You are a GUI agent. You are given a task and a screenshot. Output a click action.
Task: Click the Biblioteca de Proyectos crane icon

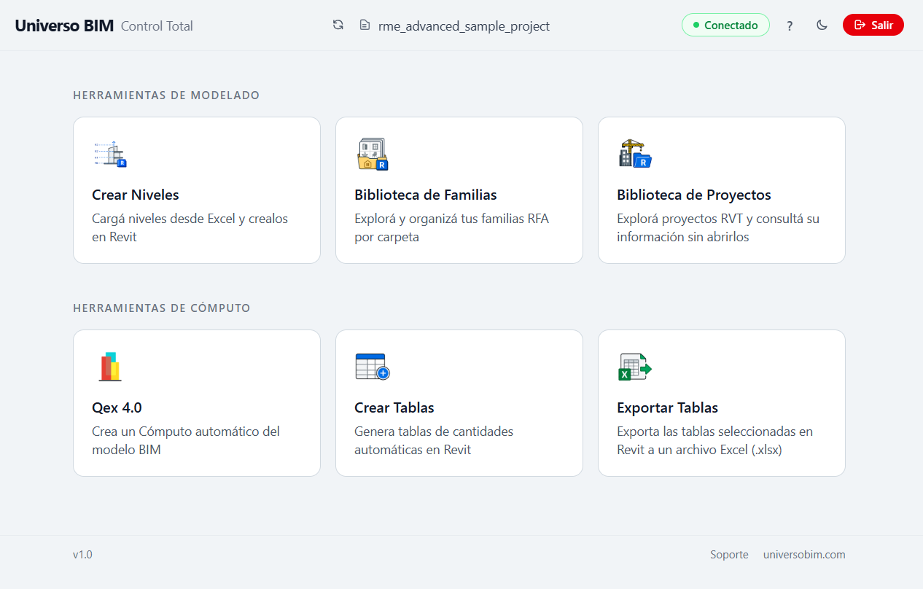click(x=635, y=153)
